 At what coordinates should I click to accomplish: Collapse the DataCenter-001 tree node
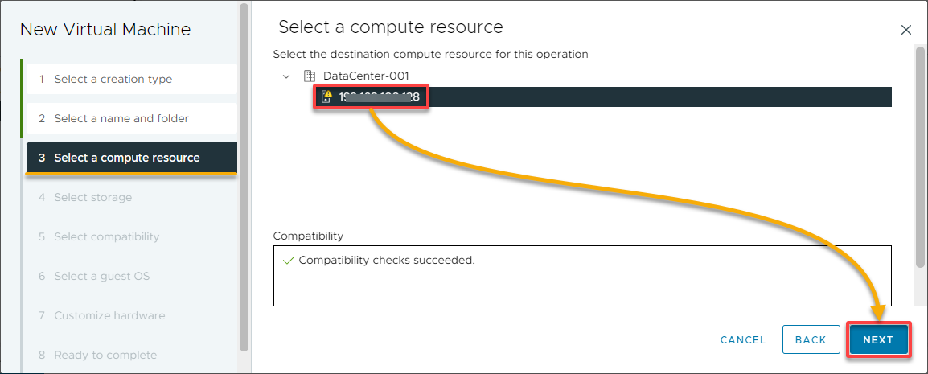(x=286, y=76)
